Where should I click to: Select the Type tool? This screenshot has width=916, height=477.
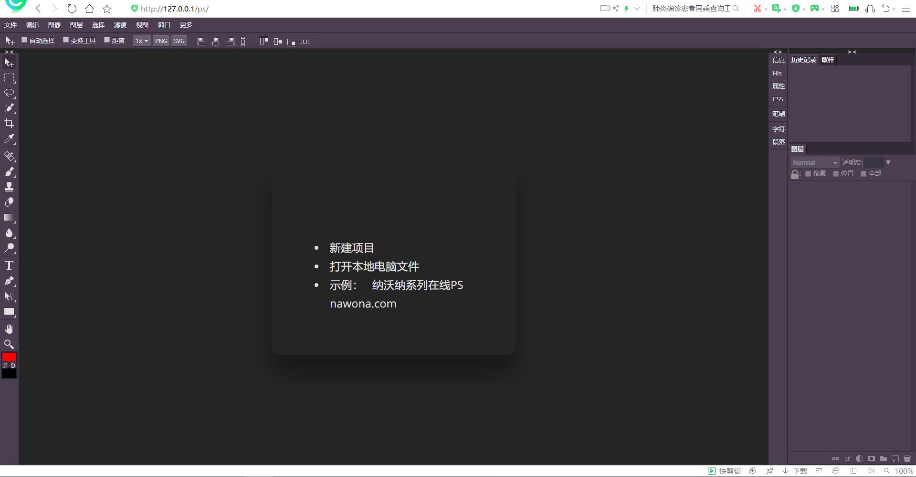(x=9, y=265)
